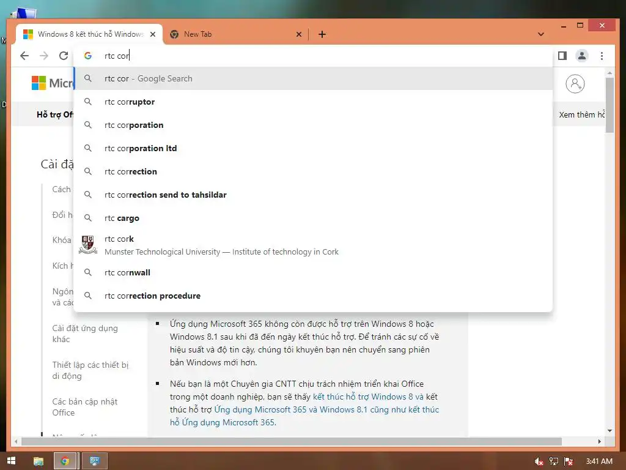Click the browser forward arrow

(x=44, y=56)
